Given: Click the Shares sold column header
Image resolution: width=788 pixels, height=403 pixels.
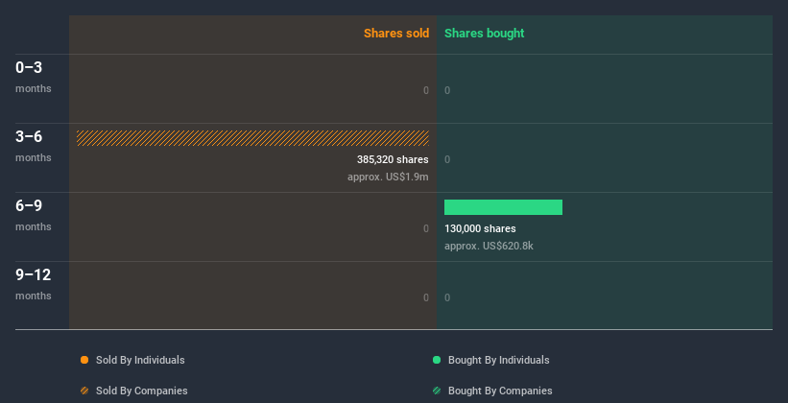Looking at the screenshot, I should click(395, 34).
